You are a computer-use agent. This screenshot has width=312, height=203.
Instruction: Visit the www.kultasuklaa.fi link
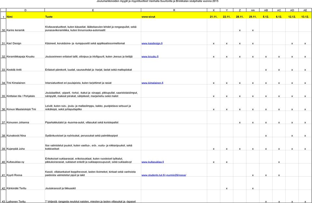click(153, 162)
